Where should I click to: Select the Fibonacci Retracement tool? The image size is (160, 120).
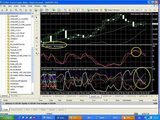(x=37, y=42)
